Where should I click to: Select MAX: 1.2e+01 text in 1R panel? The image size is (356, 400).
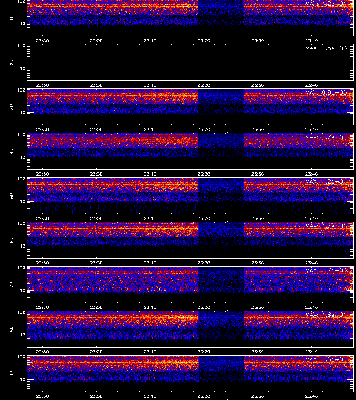coord(326,4)
